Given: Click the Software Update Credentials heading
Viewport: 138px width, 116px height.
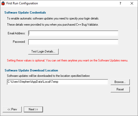Looking at the screenshot, I should pos(25,13).
